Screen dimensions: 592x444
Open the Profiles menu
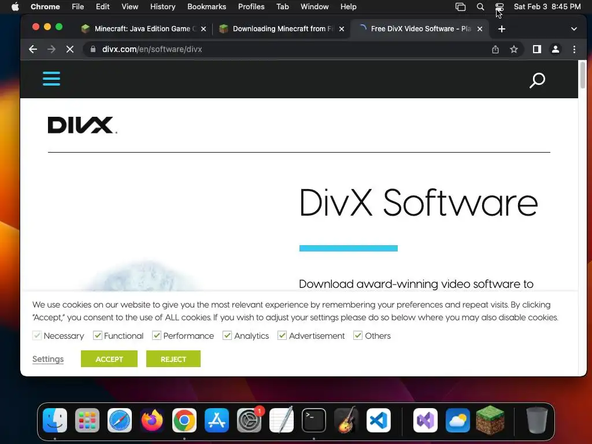coord(251,7)
